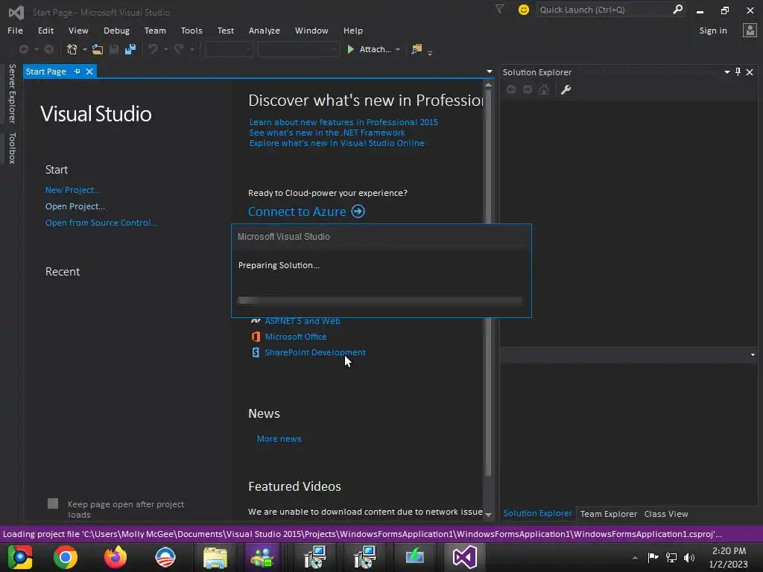Screen dimensions: 763x572
Task: Click the Find in Files toolbar icon
Action: click(x=417, y=49)
